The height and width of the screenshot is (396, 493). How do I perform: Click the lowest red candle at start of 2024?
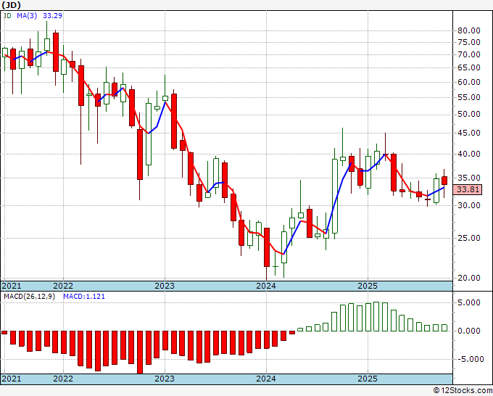(x=267, y=247)
